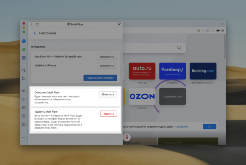Take a snapshot with camera icon
246x165 pixels.
coord(198,31)
